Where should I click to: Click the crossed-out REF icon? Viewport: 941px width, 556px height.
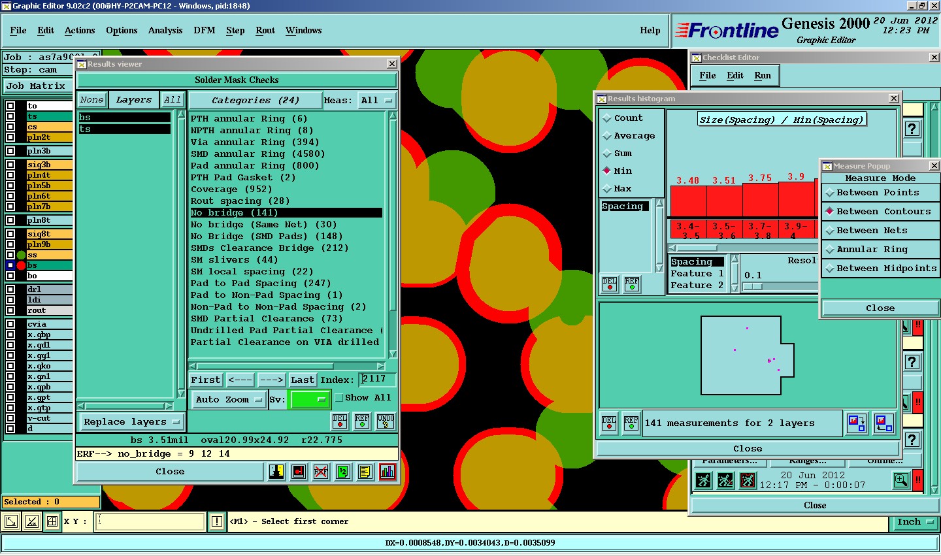tap(321, 471)
